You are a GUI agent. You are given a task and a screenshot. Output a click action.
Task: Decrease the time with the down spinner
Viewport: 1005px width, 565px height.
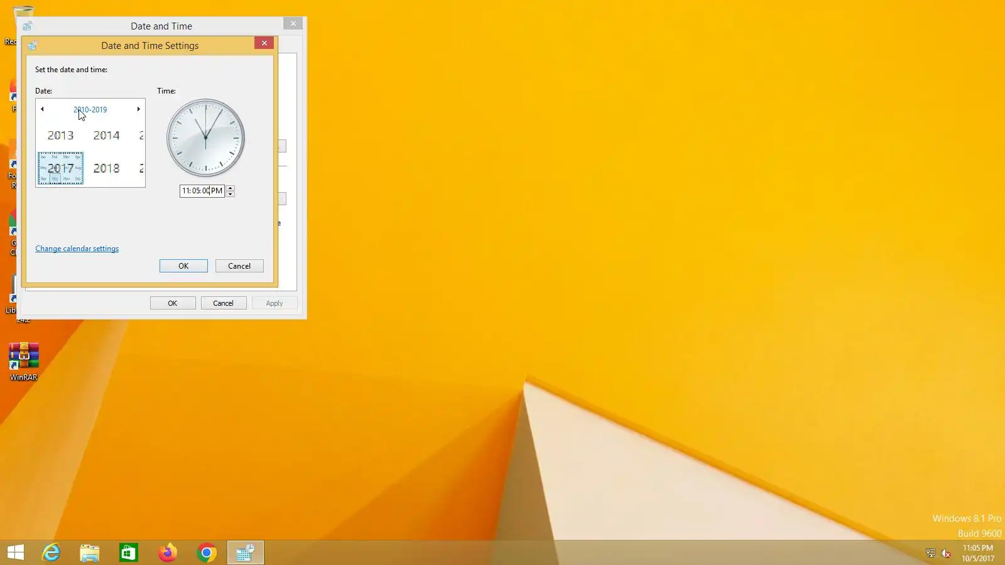231,194
